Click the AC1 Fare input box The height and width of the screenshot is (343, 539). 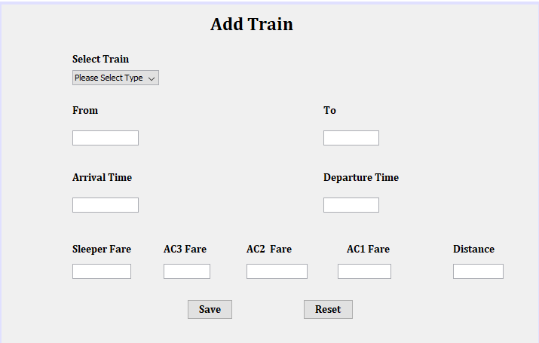pos(364,271)
